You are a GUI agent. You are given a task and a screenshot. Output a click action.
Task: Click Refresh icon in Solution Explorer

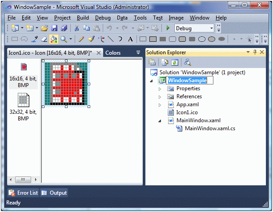coord(175,62)
